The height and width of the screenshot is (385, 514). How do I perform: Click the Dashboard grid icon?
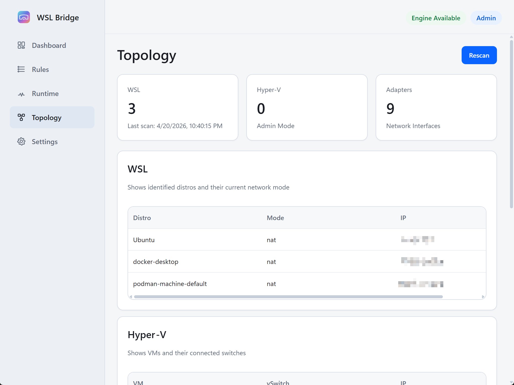click(21, 45)
